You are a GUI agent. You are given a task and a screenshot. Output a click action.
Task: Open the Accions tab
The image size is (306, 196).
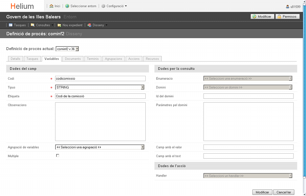pos(134,59)
